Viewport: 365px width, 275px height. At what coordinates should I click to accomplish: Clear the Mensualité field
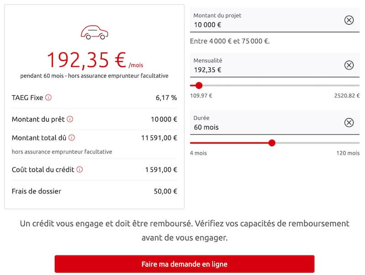click(349, 65)
